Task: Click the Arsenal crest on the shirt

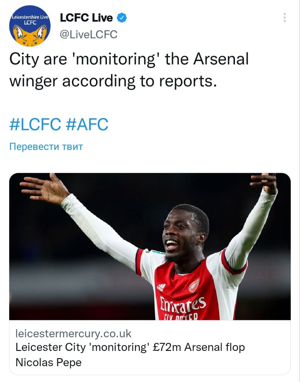Action: (194, 285)
